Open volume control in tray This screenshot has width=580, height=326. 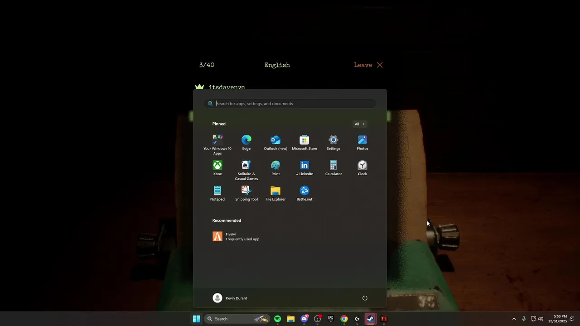pyautogui.click(x=541, y=319)
